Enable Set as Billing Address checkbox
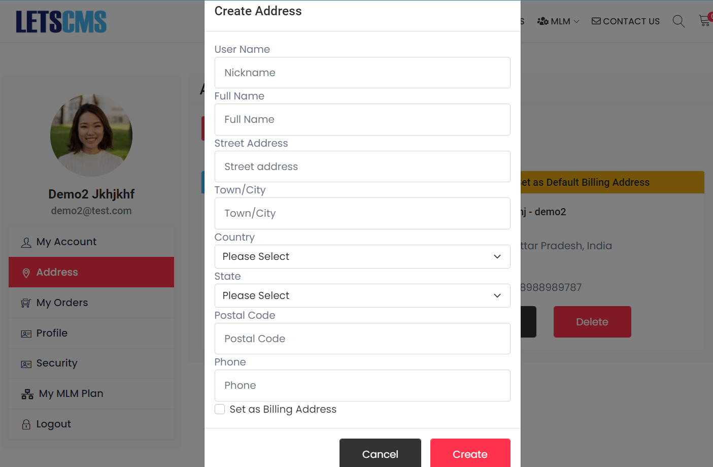 pos(220,409)
